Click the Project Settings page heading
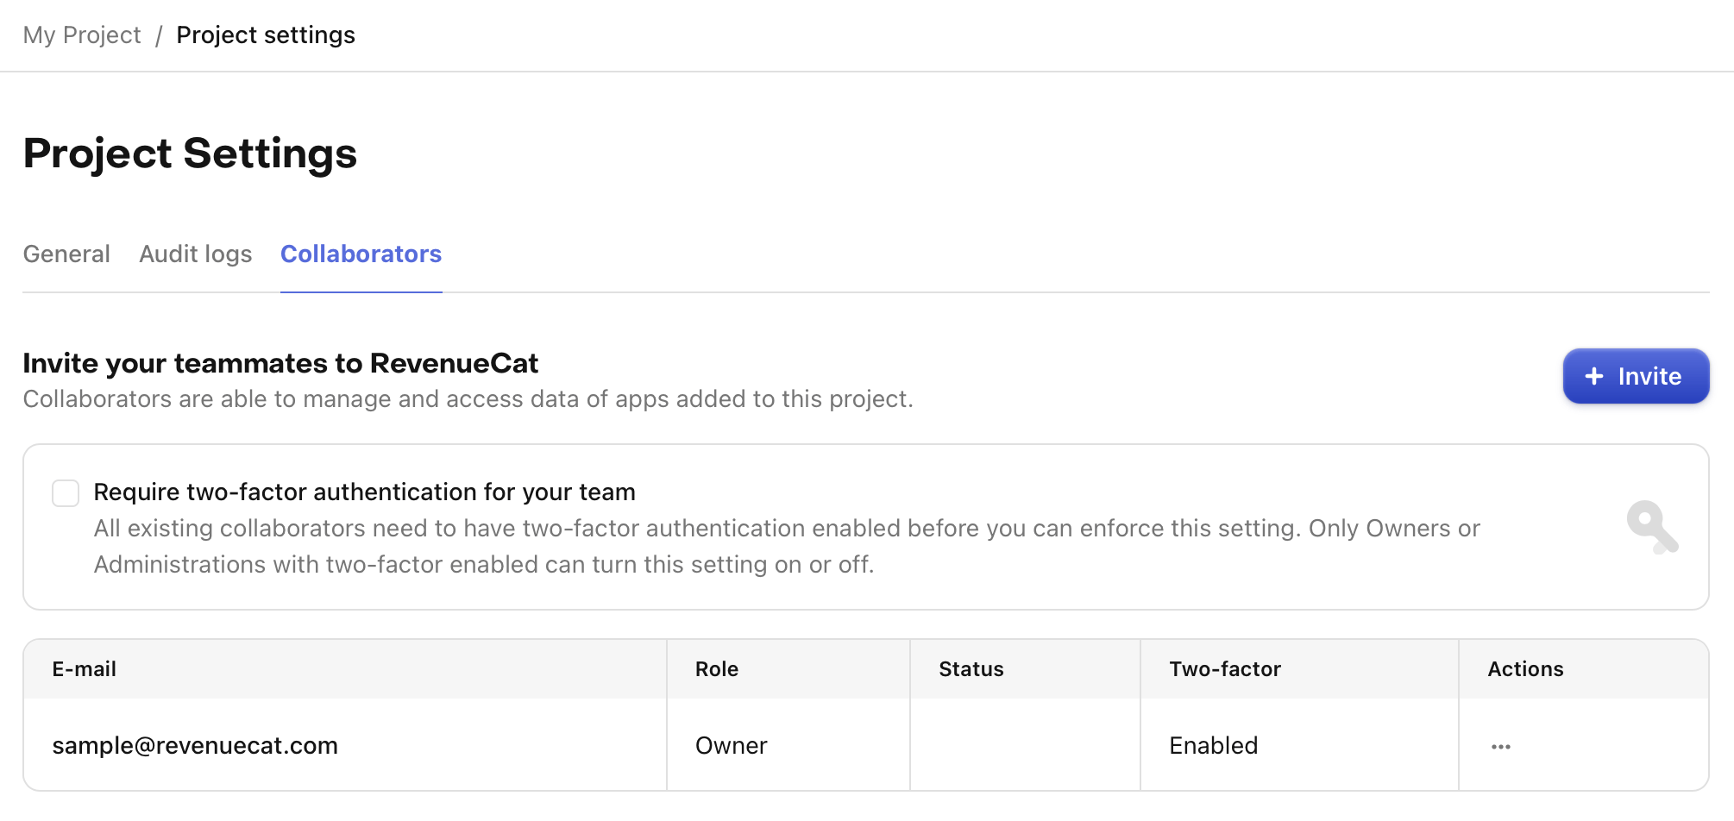The width and height of the screenshot is (1734, 821). (x=190, y=154)
